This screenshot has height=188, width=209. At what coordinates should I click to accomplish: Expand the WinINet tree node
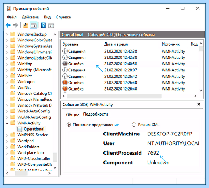point(7,76)
